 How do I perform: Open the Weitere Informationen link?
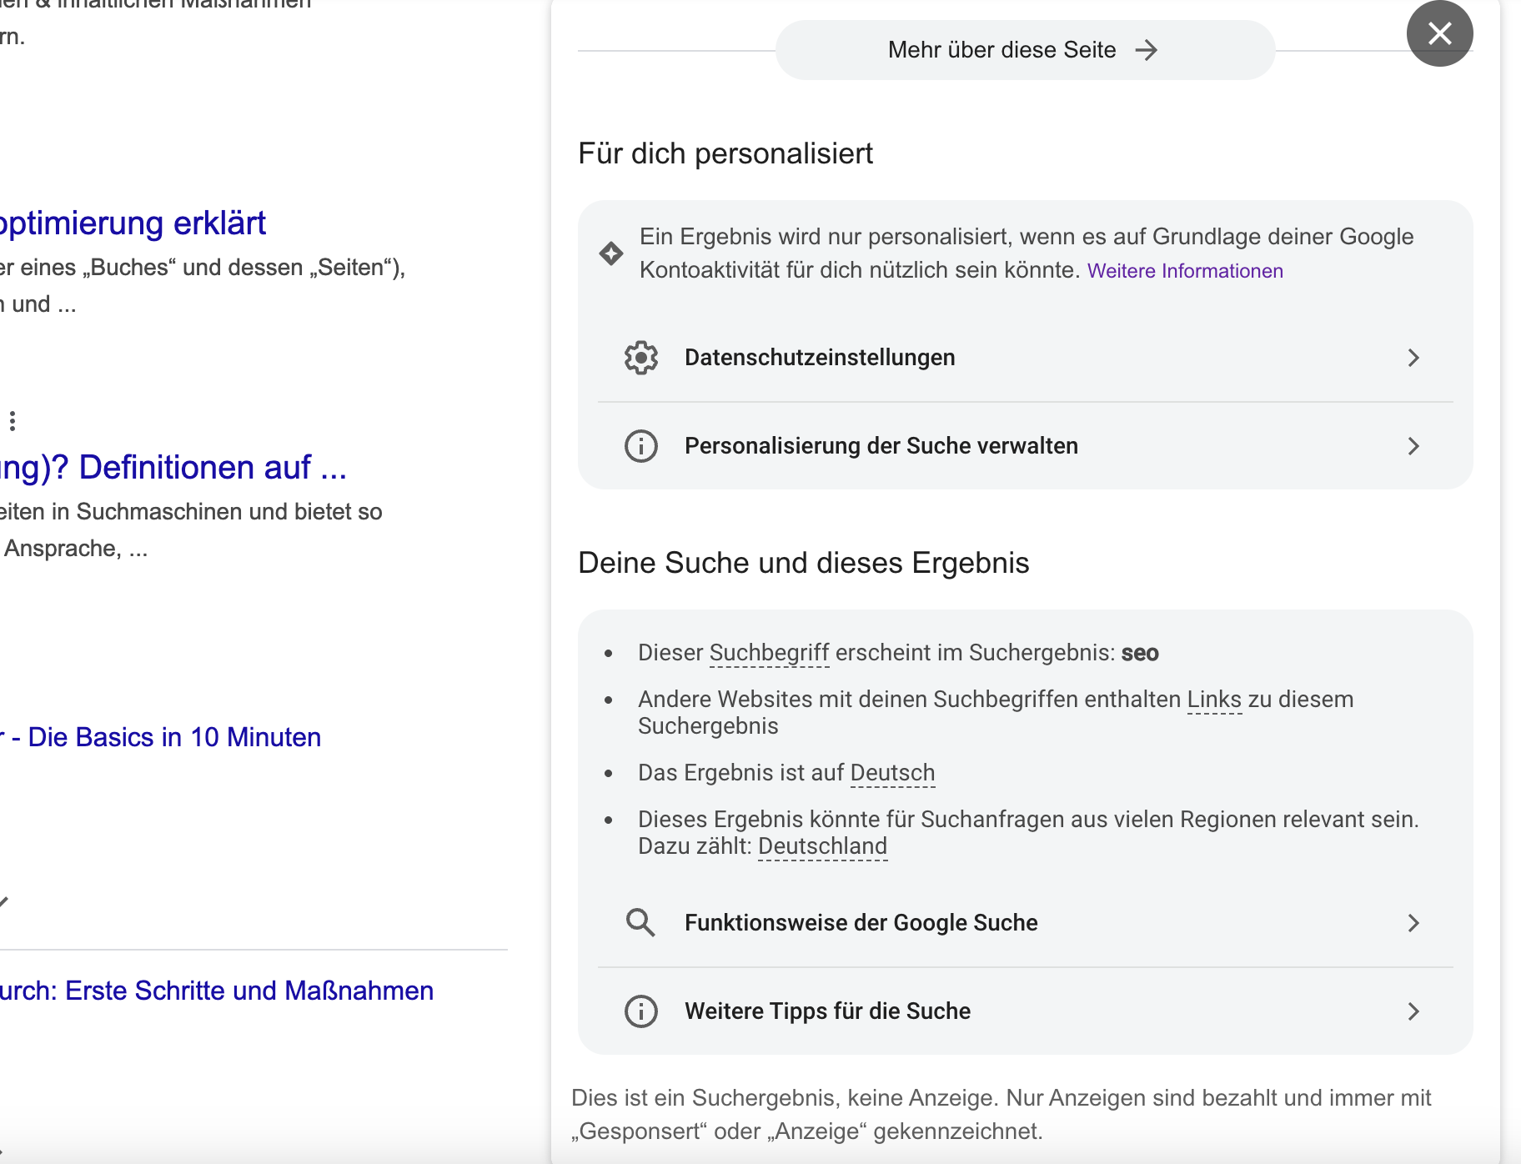[x=1185, y=270]
